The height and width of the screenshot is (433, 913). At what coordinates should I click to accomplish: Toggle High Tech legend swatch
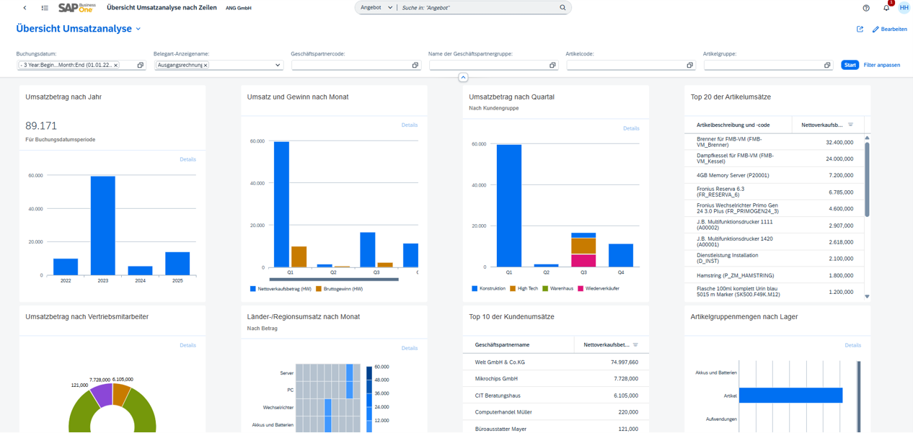tap(513, 289)
